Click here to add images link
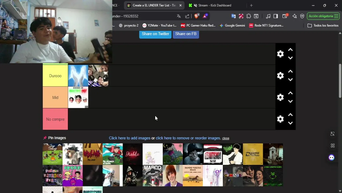This screenshot has width=342, height=193. tap(130, 138)
